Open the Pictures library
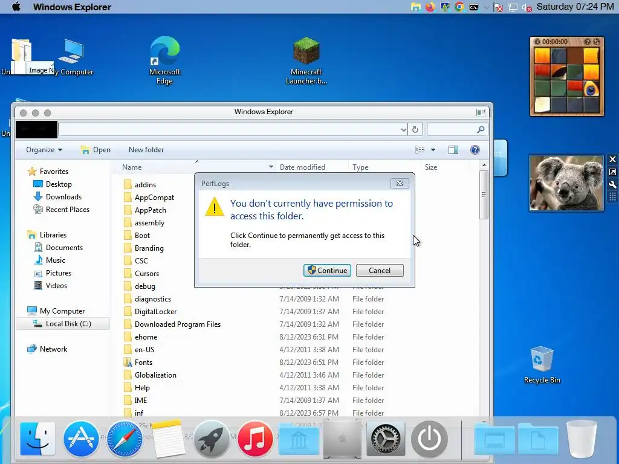The height and width of the screenshot is (464, 619). [53, 273]
